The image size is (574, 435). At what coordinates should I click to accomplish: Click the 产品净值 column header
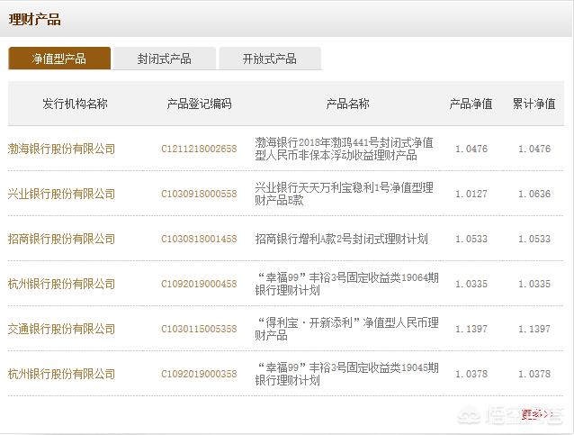click(471, 104)
